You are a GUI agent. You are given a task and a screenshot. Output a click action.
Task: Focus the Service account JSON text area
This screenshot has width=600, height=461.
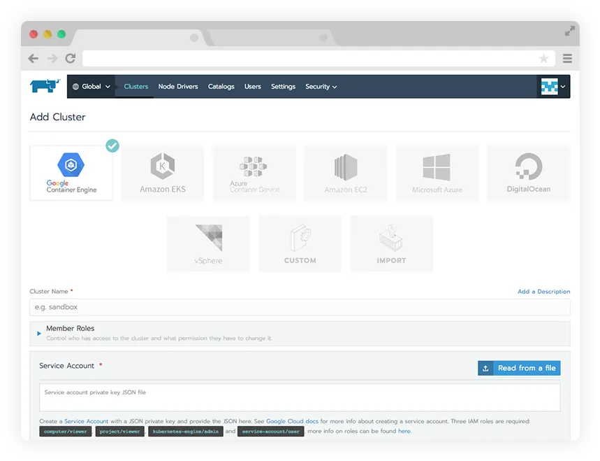point(300,398)
